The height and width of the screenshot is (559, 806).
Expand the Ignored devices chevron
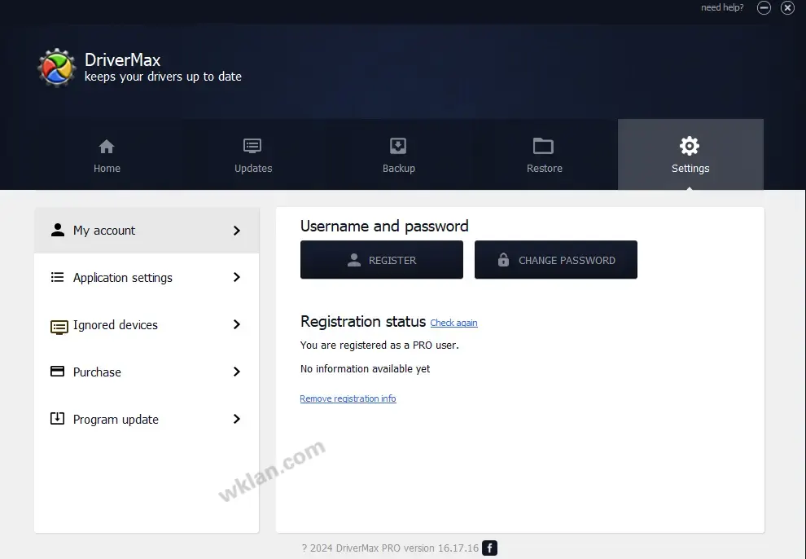(x=237, y=324)
